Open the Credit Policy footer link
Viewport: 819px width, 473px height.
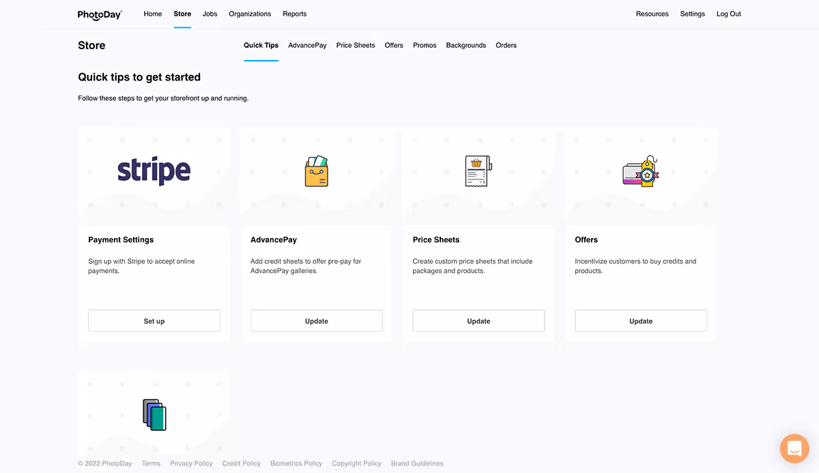[x=242, y=463]
